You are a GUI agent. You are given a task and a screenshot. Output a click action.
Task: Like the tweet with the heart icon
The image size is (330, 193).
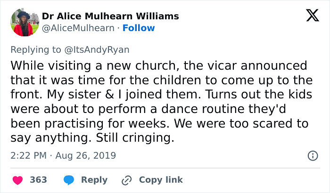[16, 180]
